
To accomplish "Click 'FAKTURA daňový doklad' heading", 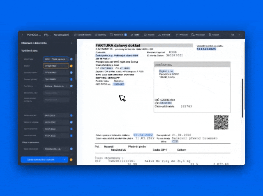I will coord(118,45).
